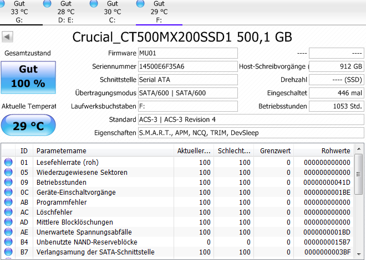
Task: Go to previous disk with back arrow
Action: [x=7, y=37]
